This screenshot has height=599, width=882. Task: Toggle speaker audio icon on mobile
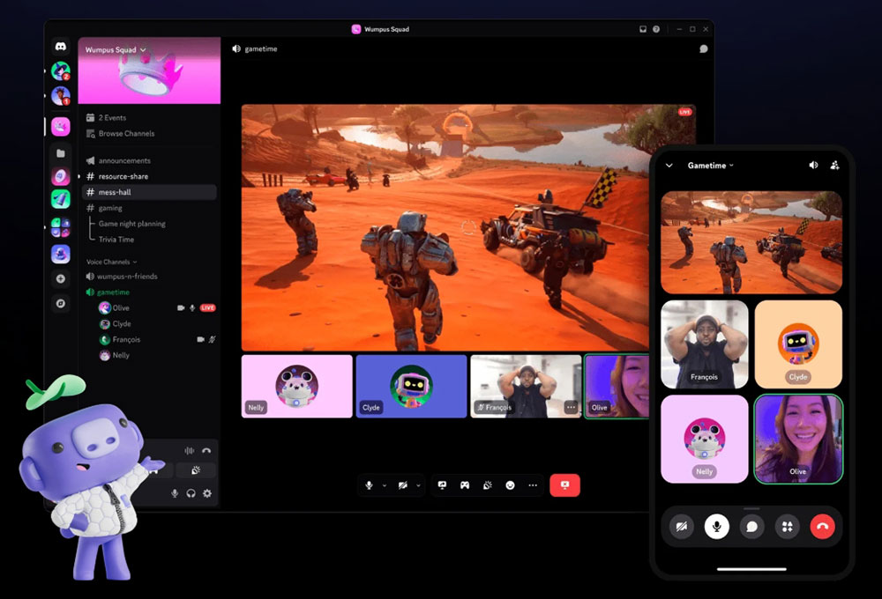pos(813,166)
